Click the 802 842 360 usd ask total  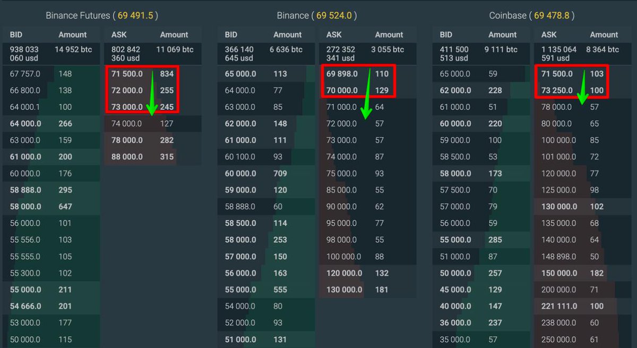[126, 53]
